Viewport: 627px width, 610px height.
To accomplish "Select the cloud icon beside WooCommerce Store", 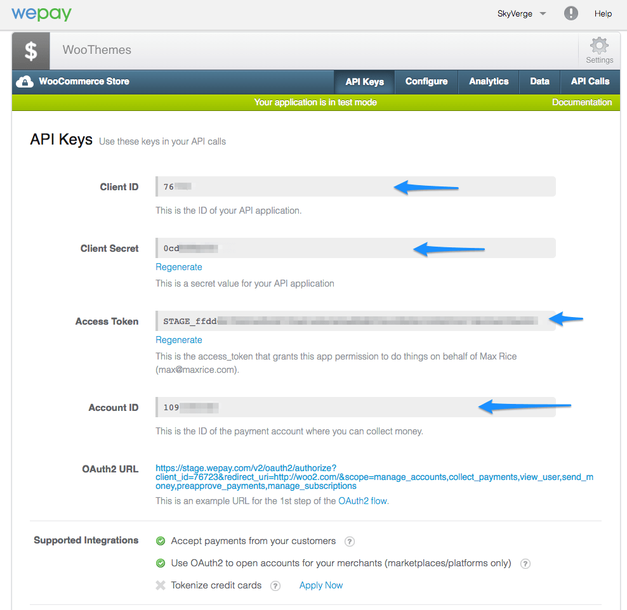I will pyautogui.click(x=24, y=81).
